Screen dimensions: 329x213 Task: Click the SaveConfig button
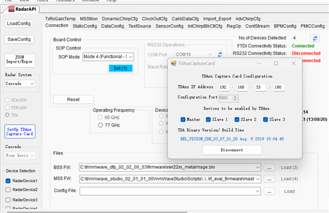coord(19,39)
